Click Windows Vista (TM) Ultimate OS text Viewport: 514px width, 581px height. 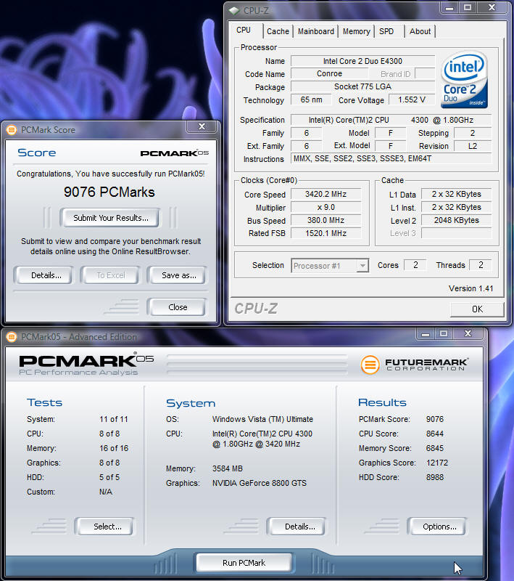coord(262,419)
